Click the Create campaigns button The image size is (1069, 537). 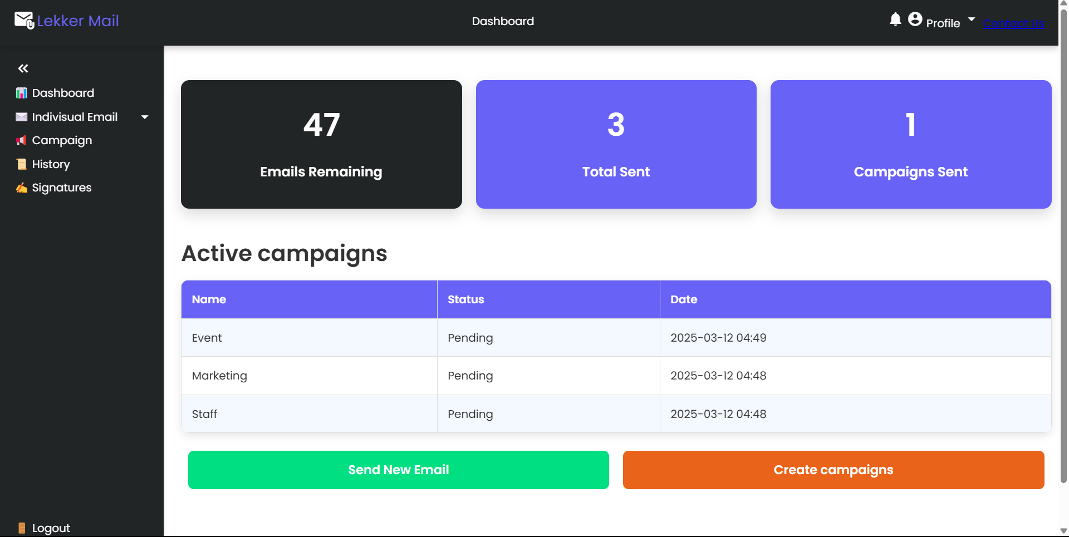tap(833, 469)
